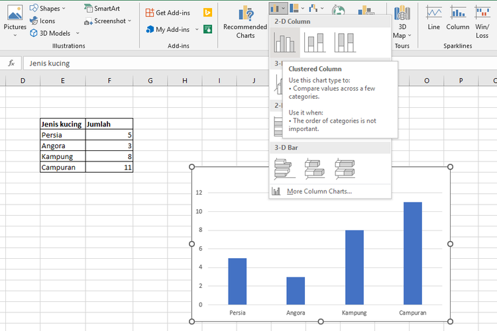
Task: Click the Campuran bar in chart
Action: 412,253
